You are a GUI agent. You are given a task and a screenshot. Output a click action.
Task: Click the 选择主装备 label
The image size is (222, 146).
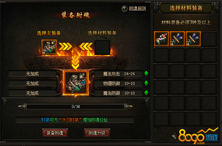coord(49,33)
